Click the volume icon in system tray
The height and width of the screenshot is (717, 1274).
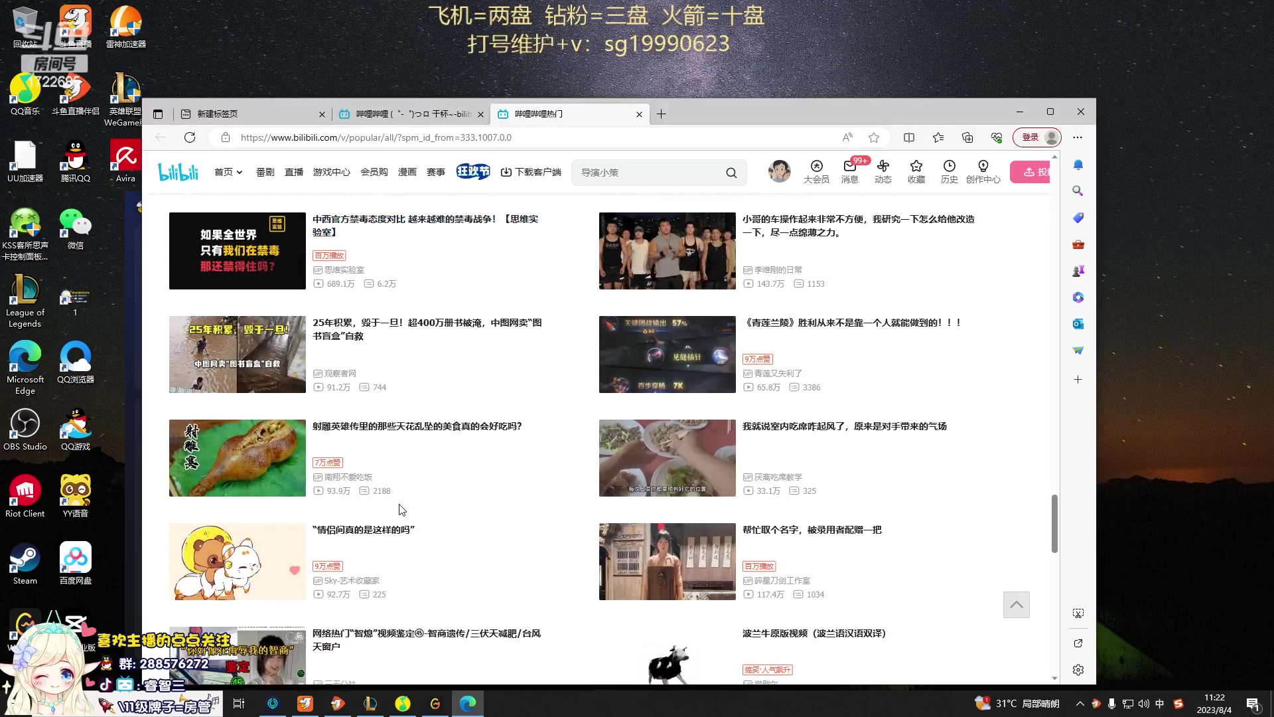[1143, 704]
